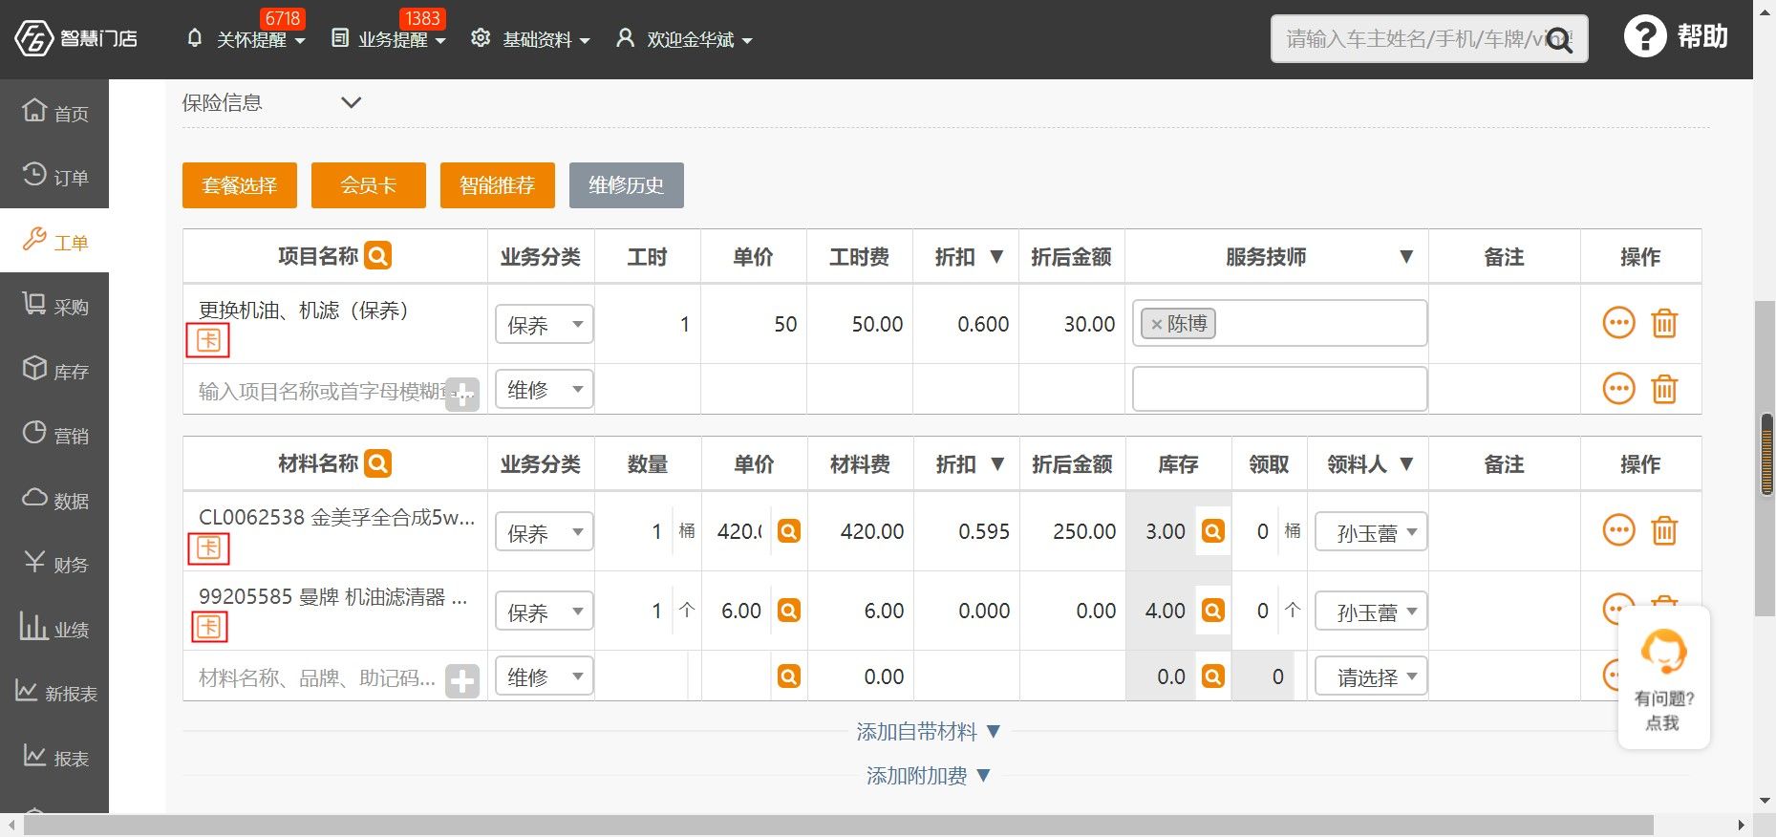This screenshot has height=837, width=1776.
Task: Change 业务分类 for 更换机油 row
Action: (544, 324)
